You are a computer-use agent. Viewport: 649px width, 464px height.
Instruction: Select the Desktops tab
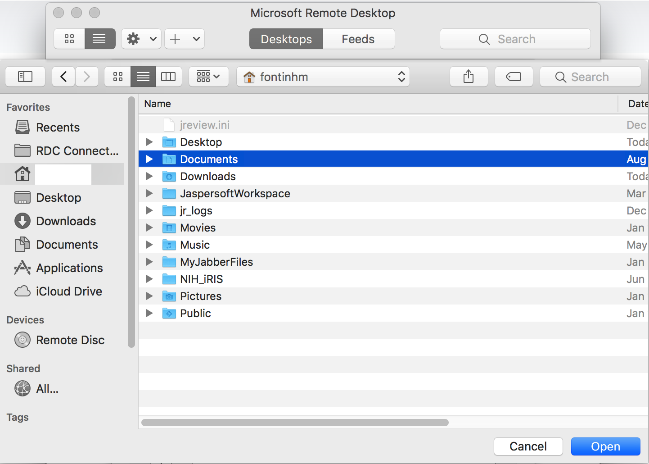[286, 39]
